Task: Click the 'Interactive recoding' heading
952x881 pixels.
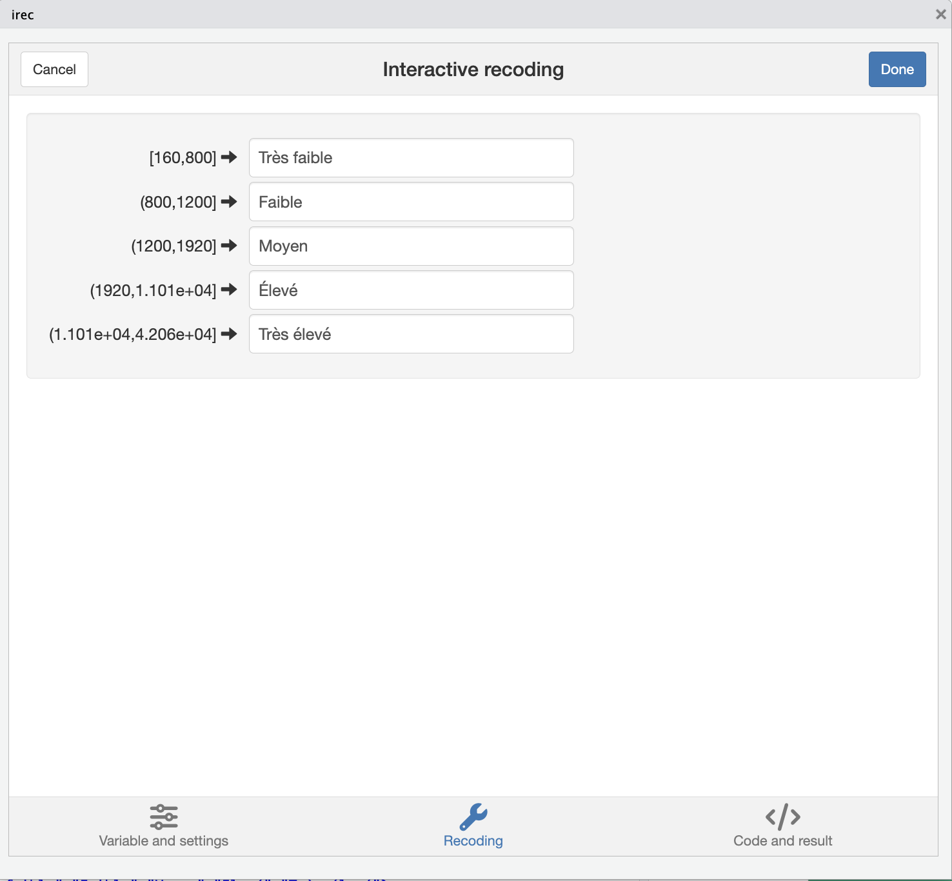Action: [473, 69]
